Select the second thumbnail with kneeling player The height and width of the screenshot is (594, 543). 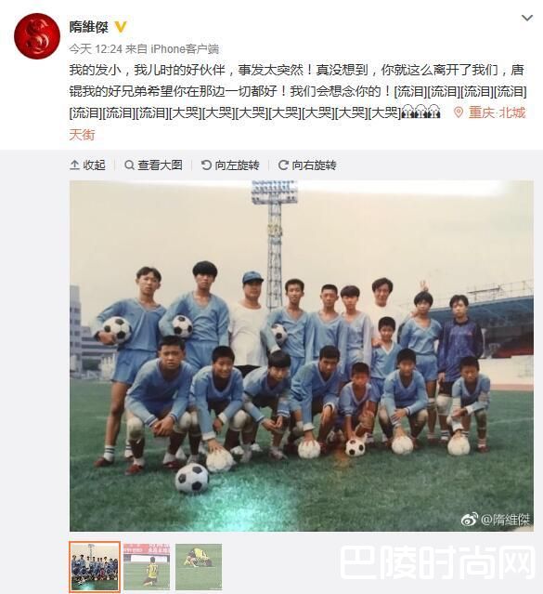(x=147, y=567)
